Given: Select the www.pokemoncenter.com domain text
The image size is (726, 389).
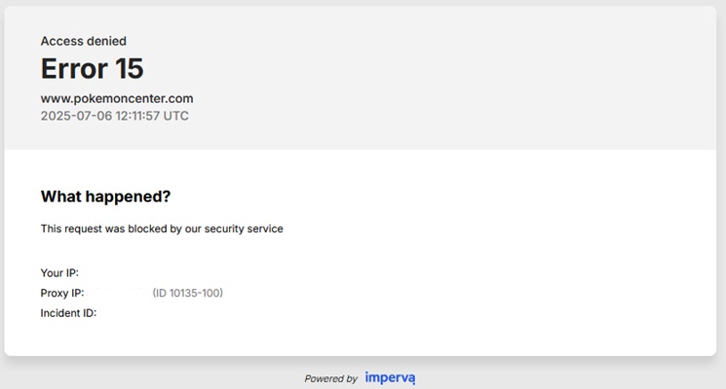Looking at the screenshot, I should 117,98.
